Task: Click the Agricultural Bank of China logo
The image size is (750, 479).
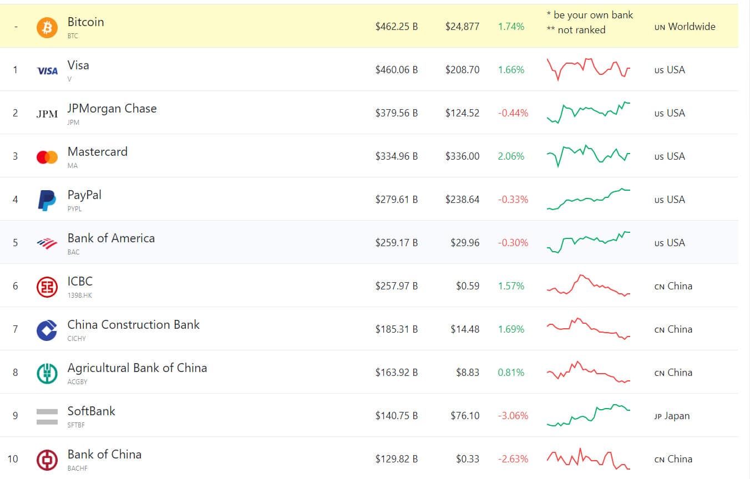Action: coord(47,373)
